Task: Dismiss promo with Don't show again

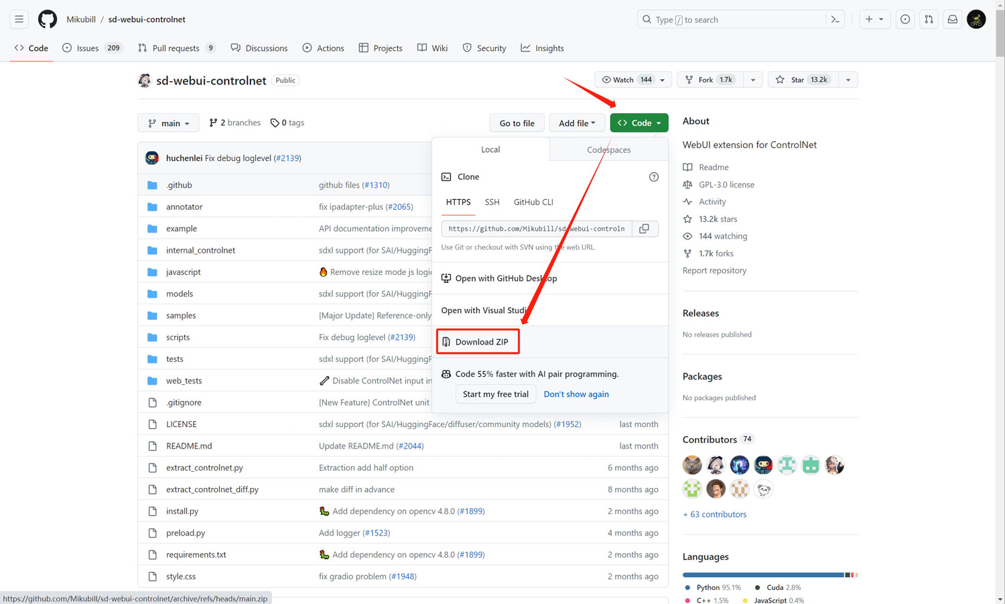Action: tap(576, 394)
